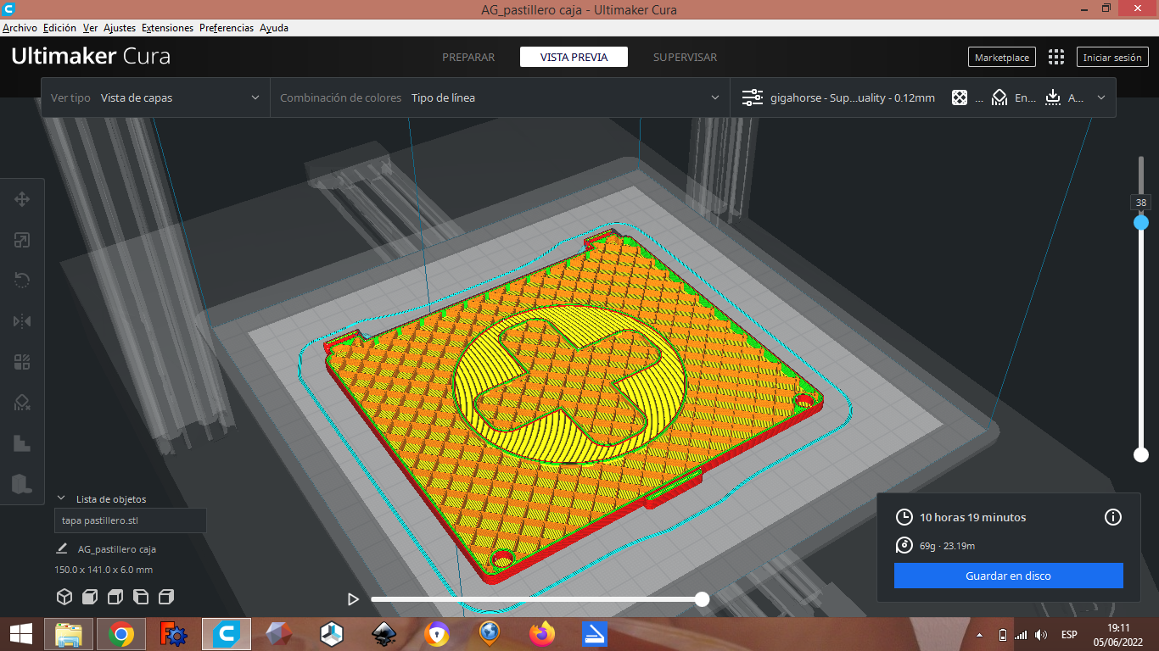
Task: Open the Extensiones menu
Action: (x=167, y=28)
